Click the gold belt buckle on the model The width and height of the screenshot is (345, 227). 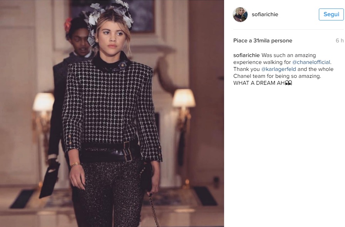(x=128, y=151)
